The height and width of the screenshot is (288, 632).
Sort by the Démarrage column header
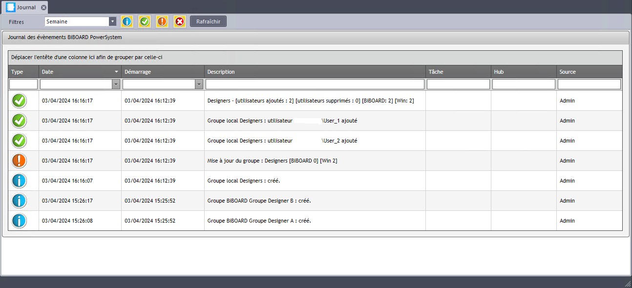tap(163, 72)
